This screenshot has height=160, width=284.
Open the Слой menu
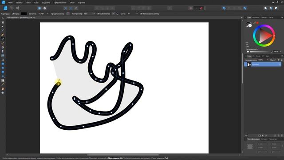coord(36,3)
